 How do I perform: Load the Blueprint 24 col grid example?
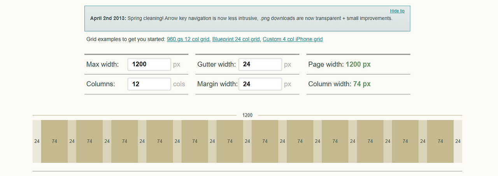236,39
